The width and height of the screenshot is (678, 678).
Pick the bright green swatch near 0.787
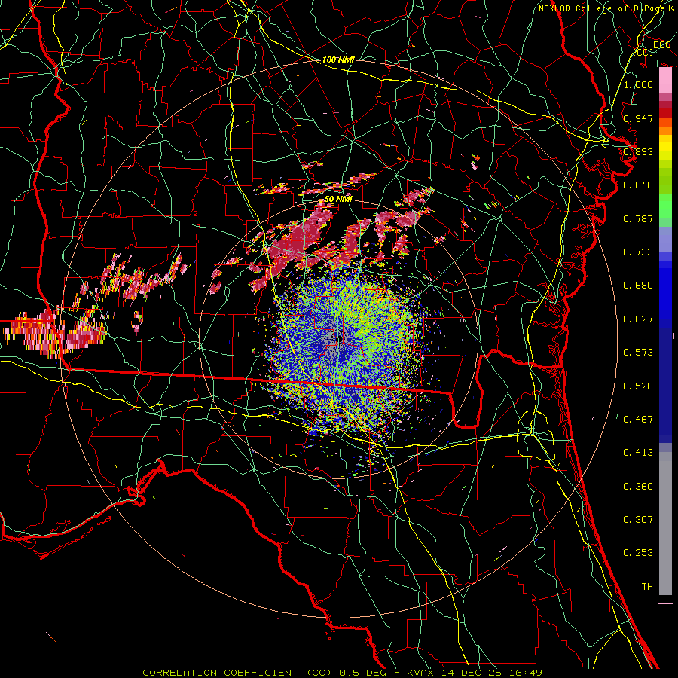[x=665, y=206]
